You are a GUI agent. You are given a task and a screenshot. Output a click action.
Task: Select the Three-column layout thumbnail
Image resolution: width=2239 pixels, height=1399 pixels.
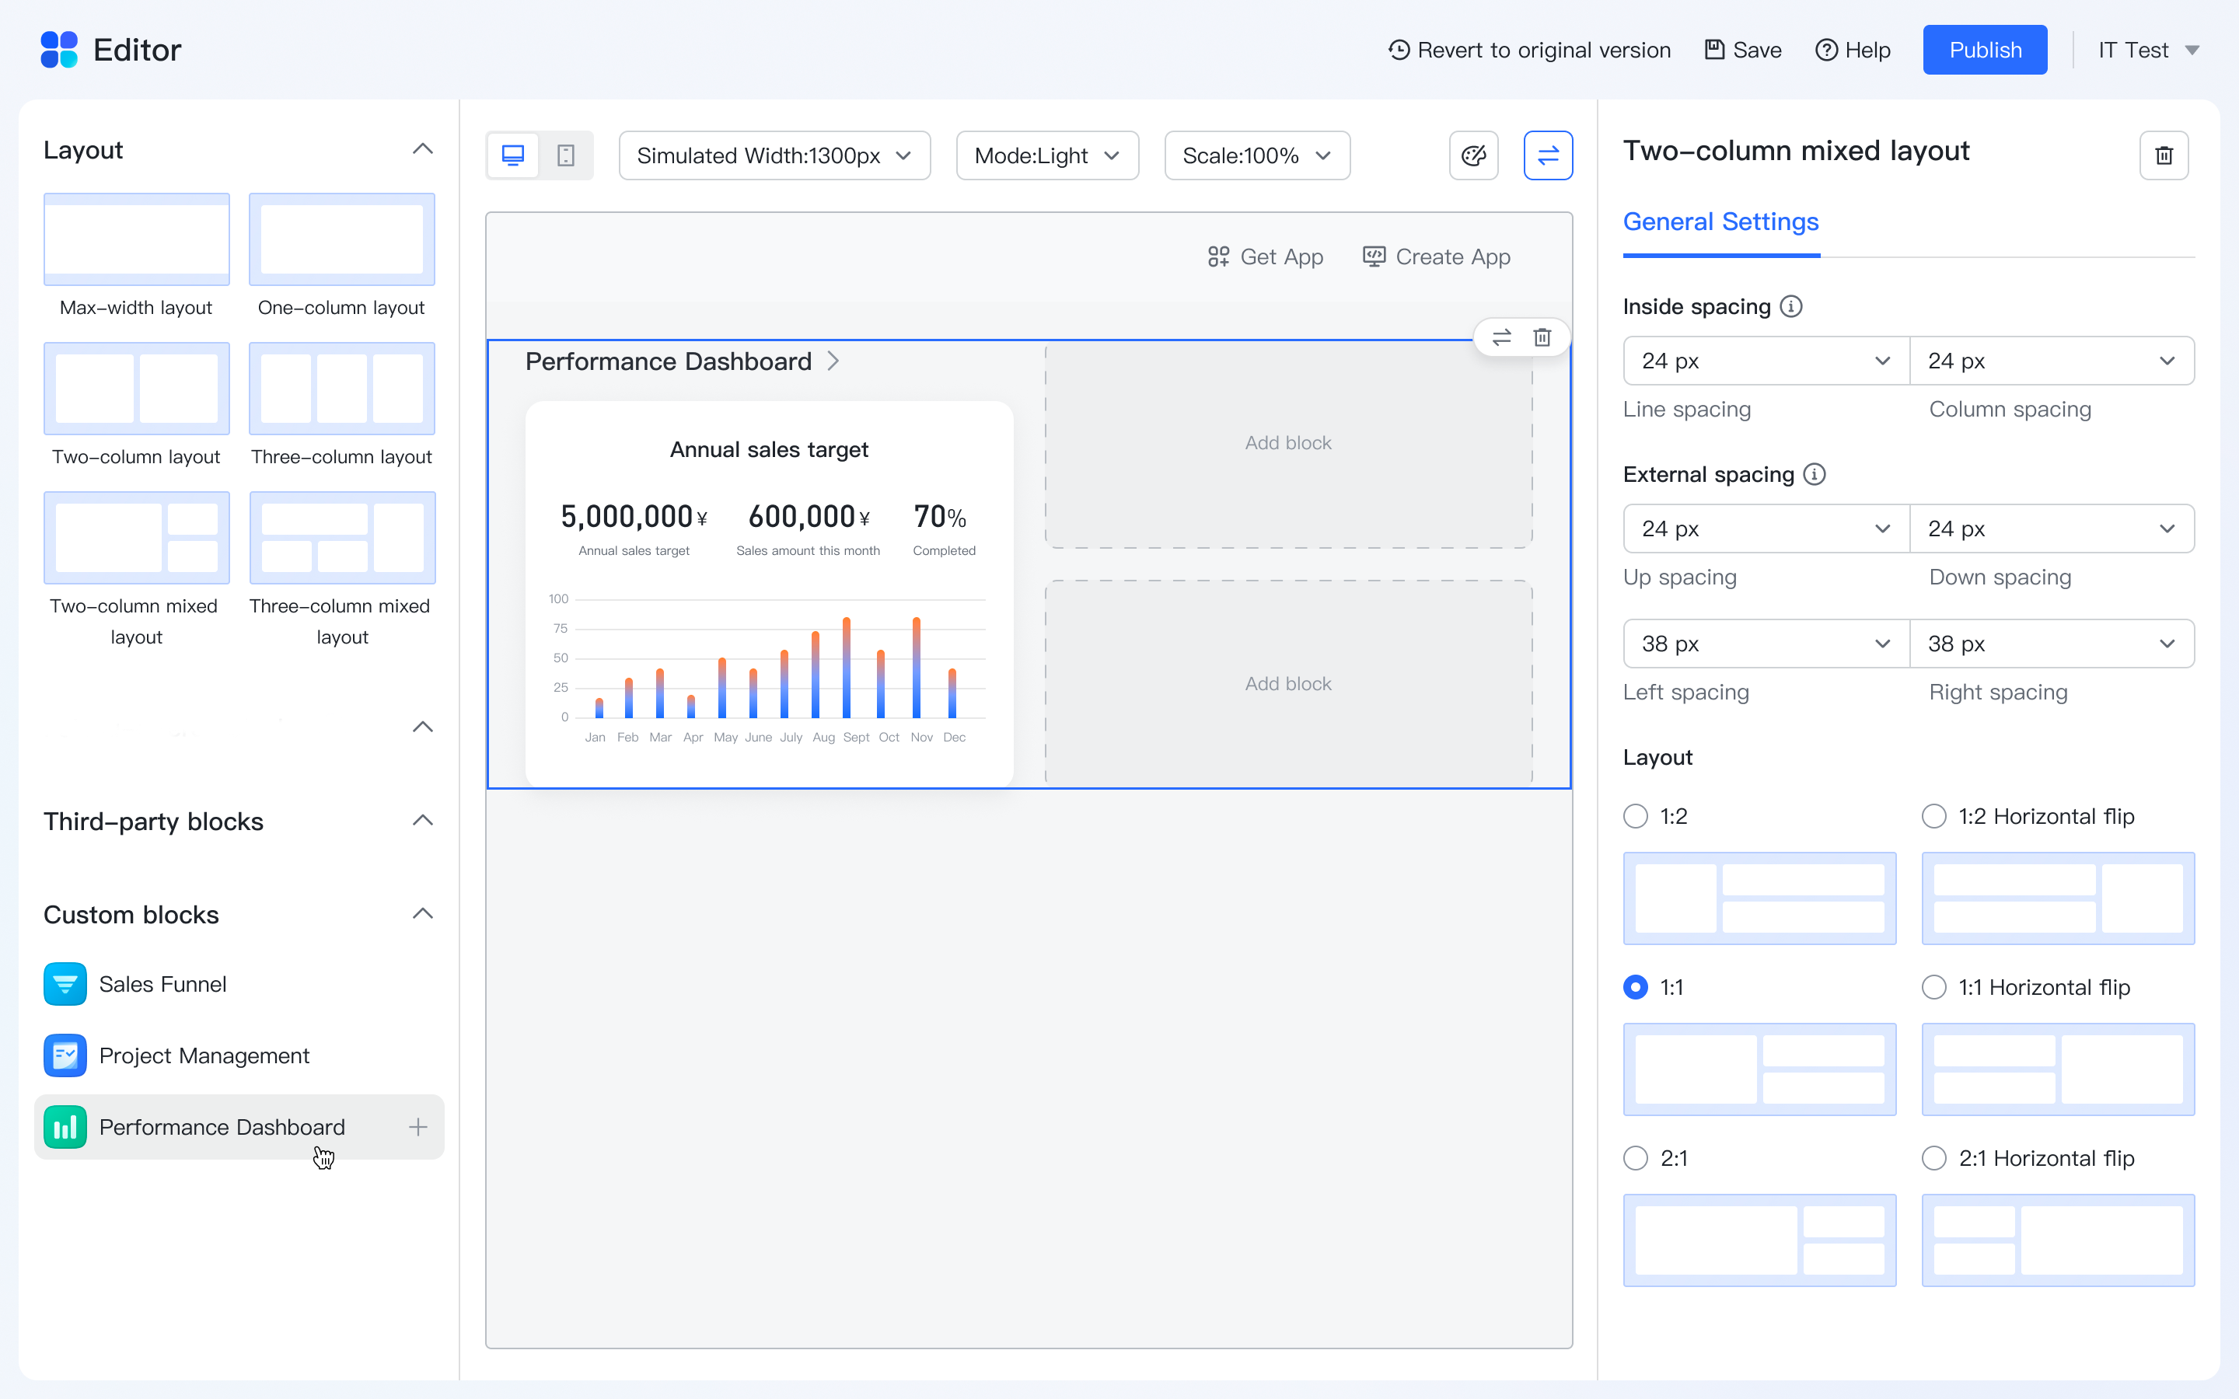coord(341,389)
